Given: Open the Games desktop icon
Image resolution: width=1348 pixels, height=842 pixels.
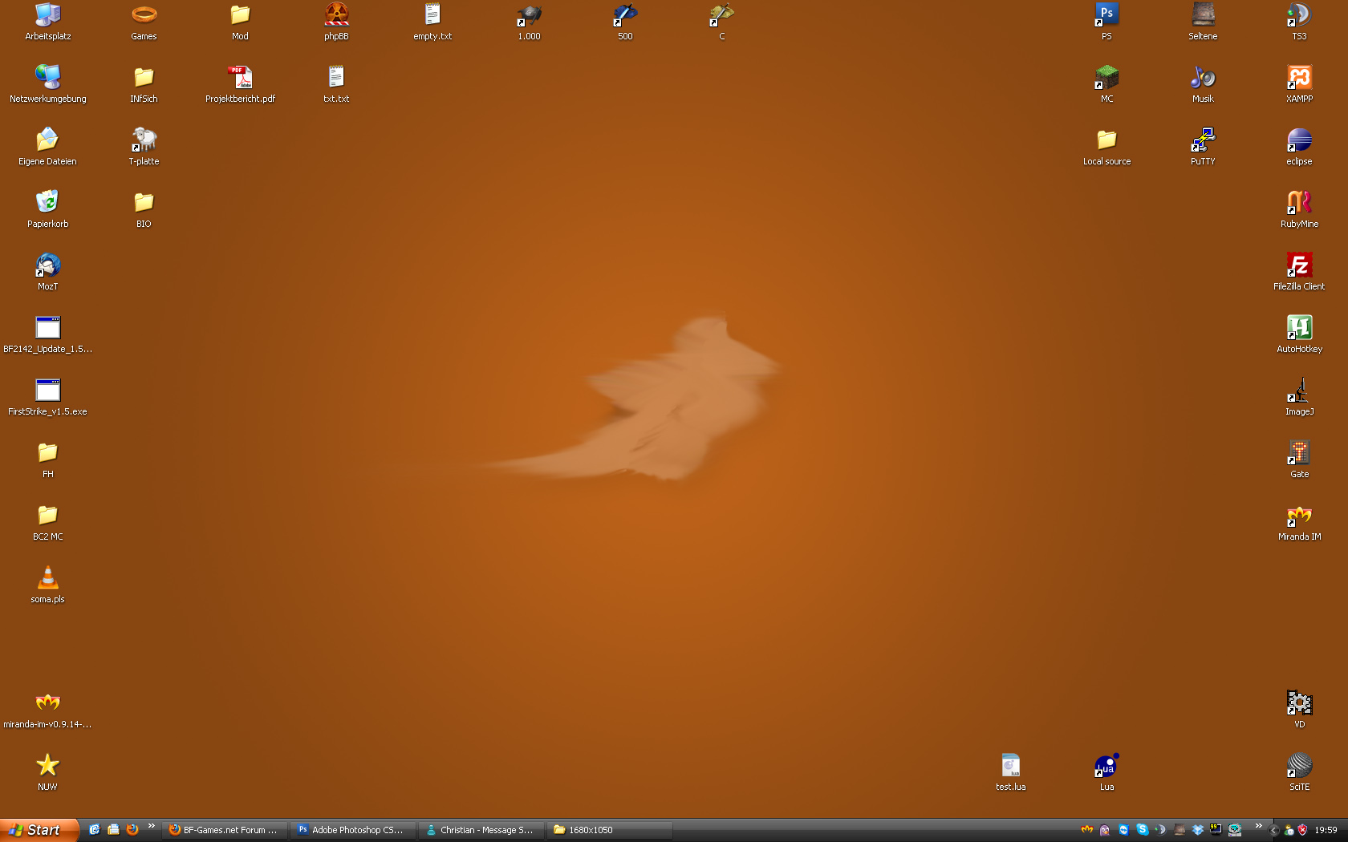Looking at the screenshot, I should point(144,21).
